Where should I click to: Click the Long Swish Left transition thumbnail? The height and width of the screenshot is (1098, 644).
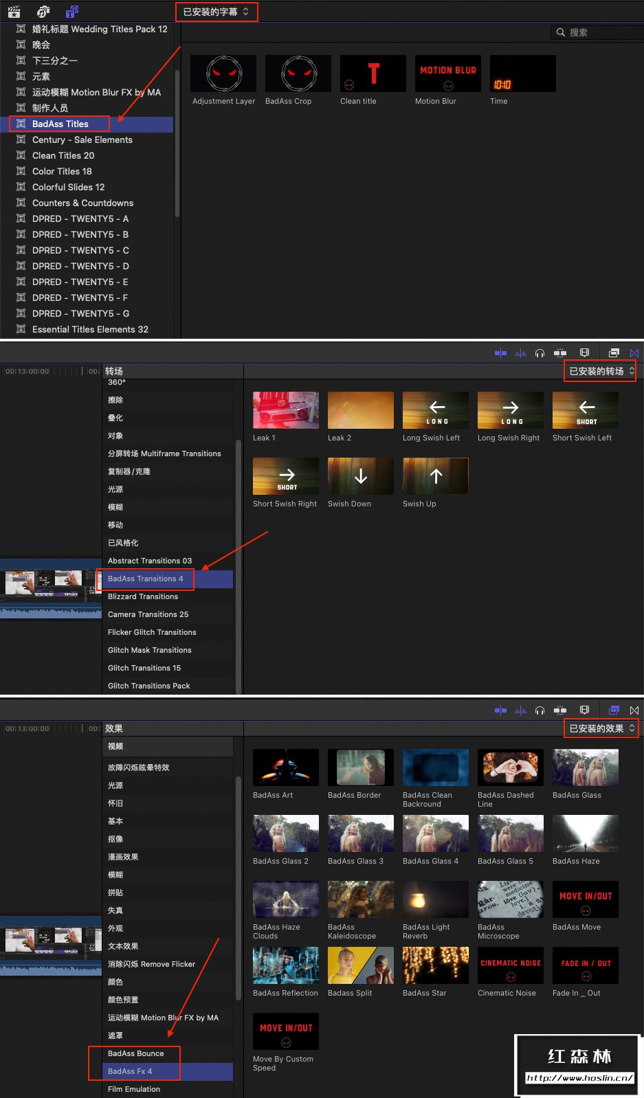[436, 410]
